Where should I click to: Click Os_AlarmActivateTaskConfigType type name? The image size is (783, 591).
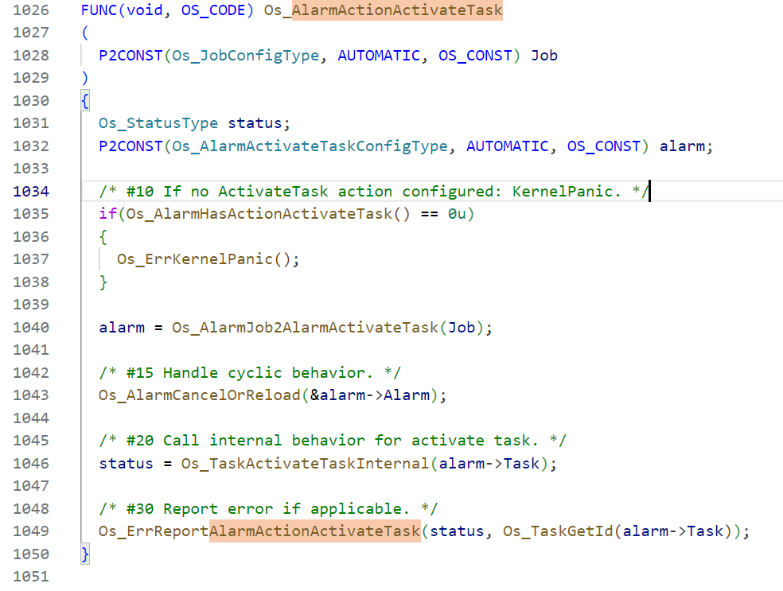[x=310, y=146]
